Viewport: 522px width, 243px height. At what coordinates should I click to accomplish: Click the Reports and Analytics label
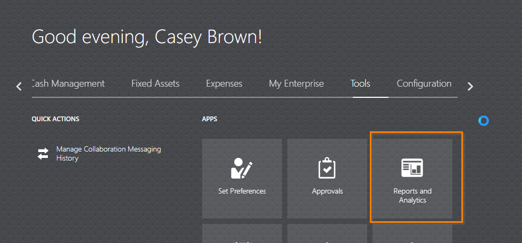pos(412,196)
